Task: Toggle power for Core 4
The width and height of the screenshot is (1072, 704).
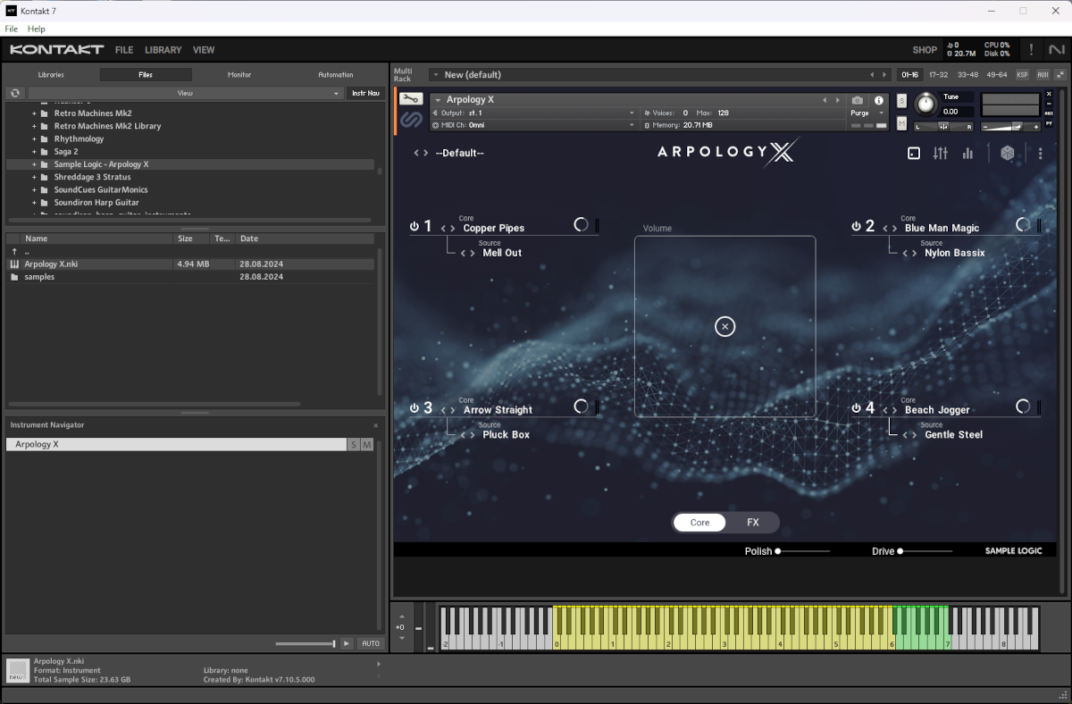Action: [x=856, y=408]
